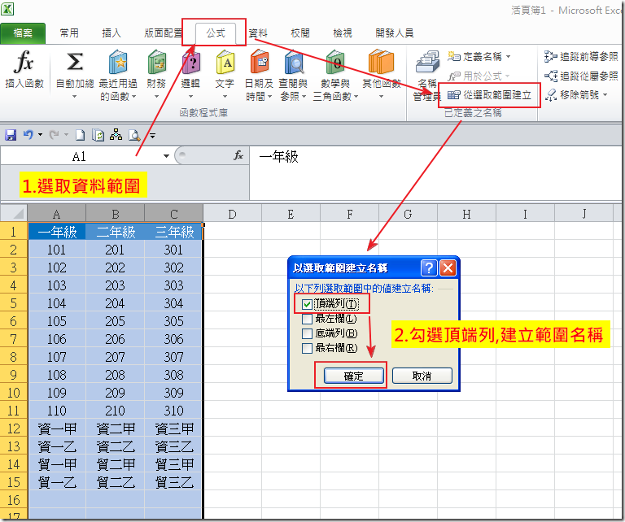Expand the Logical (邏輯) dropdown arrow
The height and width of the screenshot is (522, 625).
coord(190,97)
